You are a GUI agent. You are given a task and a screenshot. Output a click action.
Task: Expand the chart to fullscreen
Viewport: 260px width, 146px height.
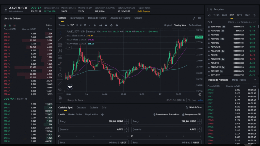tap(194, 18)
